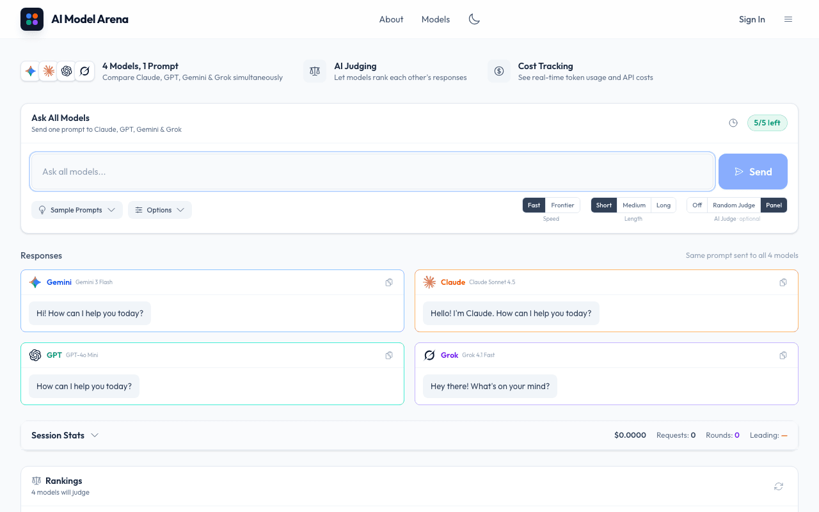Copy the GPT response

pyautogui.click(x=389, y=355)
